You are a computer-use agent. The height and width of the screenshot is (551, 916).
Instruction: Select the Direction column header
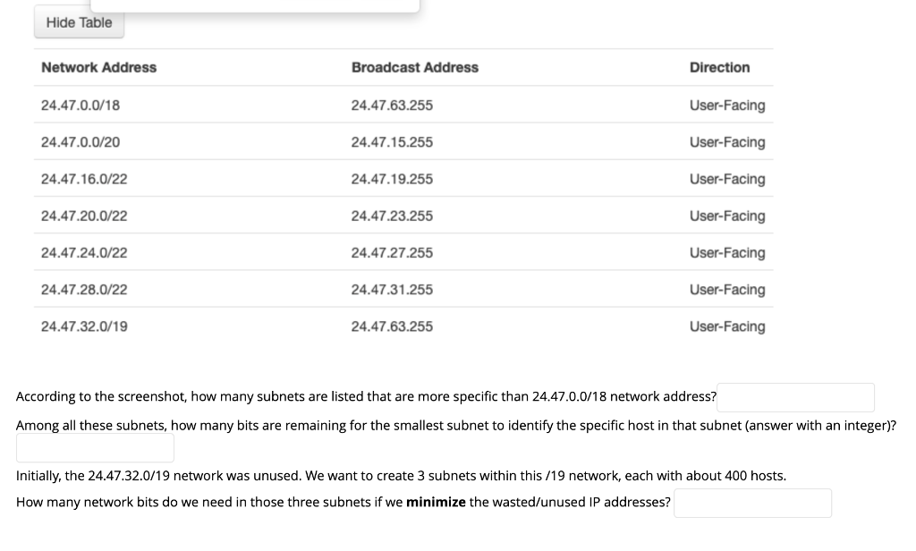pos(719,67)
